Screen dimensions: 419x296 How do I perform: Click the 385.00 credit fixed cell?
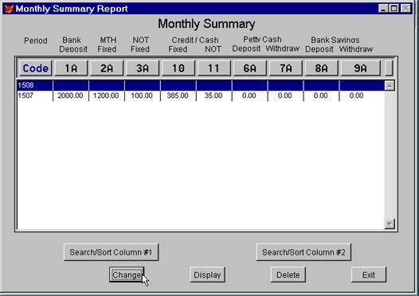(x=178, y=95)
